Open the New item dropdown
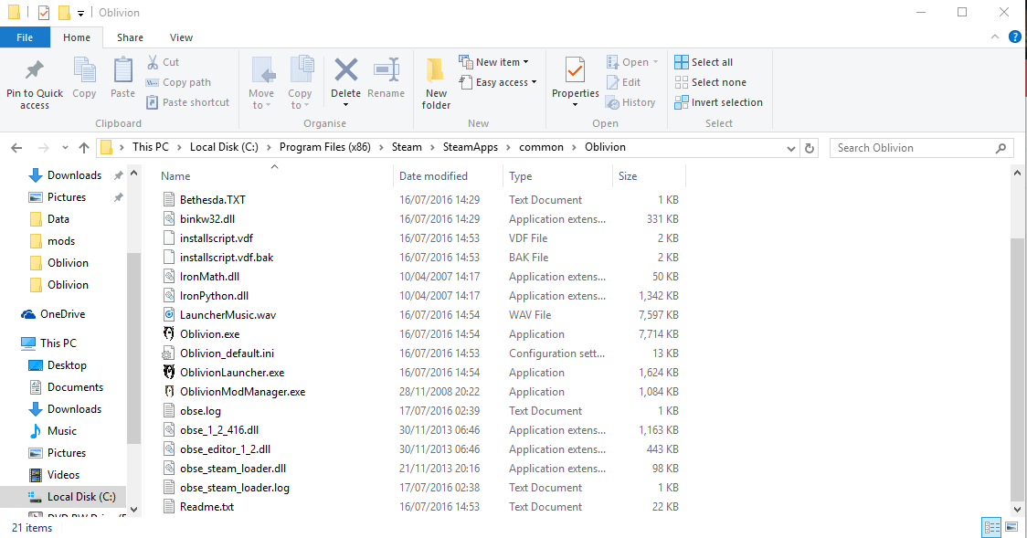 (493, 62)
